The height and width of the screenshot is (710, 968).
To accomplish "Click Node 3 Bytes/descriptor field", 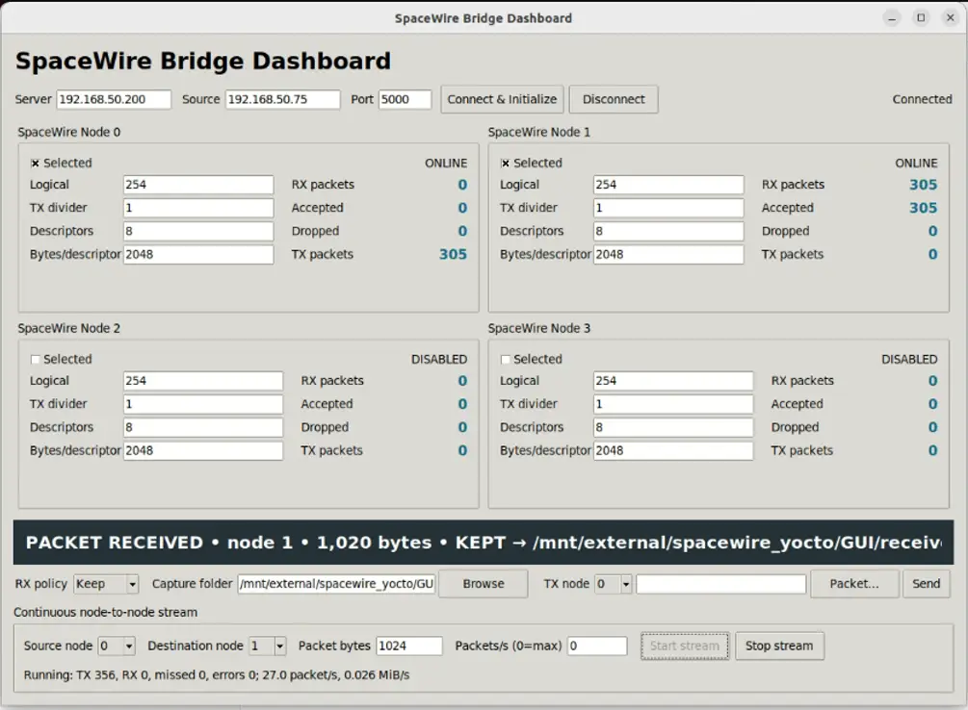I will tap(673, 450).
